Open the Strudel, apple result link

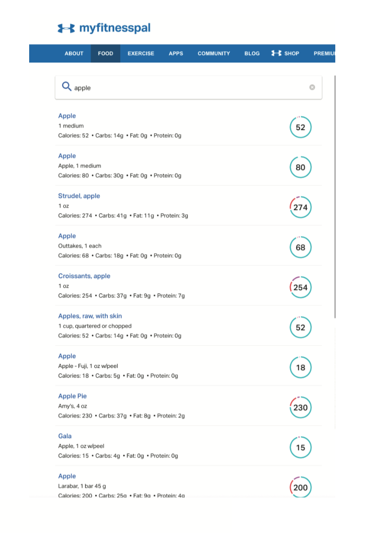79,196
